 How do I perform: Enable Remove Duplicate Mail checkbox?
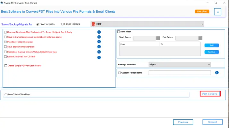click(5, 32)
